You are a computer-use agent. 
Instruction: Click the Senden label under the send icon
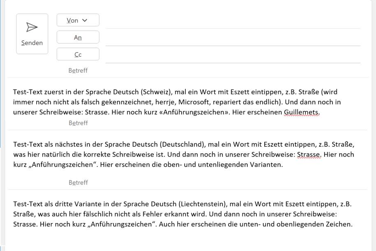[x=32, y=43]
